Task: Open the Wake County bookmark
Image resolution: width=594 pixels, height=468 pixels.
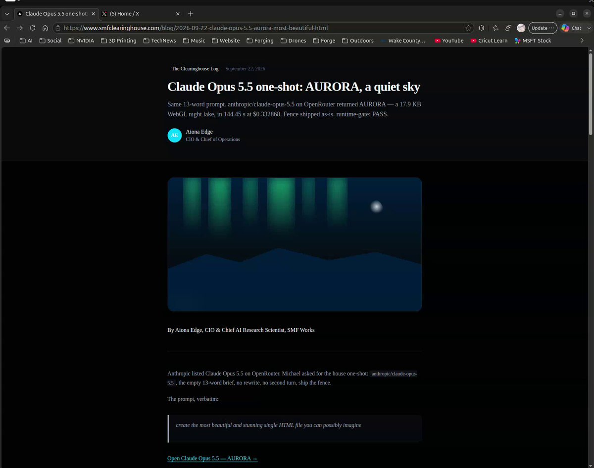Action: point(403,41)
